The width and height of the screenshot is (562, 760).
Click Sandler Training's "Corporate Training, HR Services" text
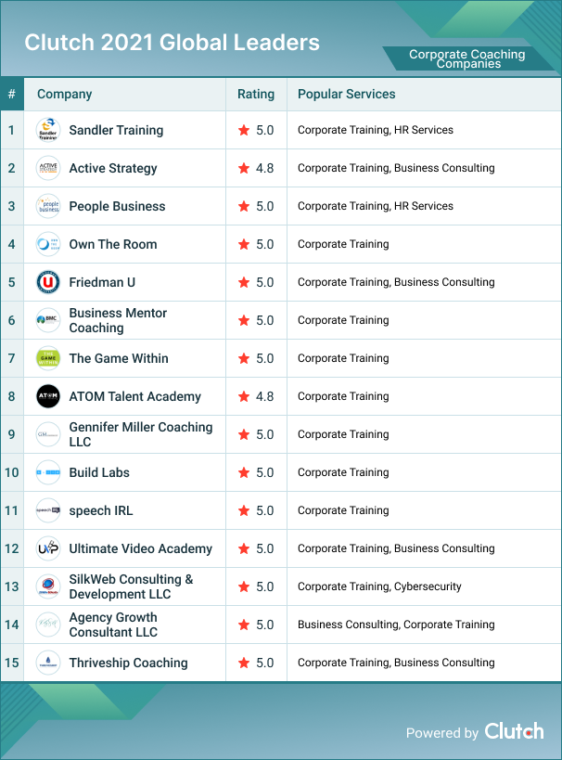coord(375,130)
